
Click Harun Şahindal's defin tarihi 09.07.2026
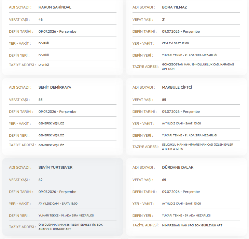point(47,32)
